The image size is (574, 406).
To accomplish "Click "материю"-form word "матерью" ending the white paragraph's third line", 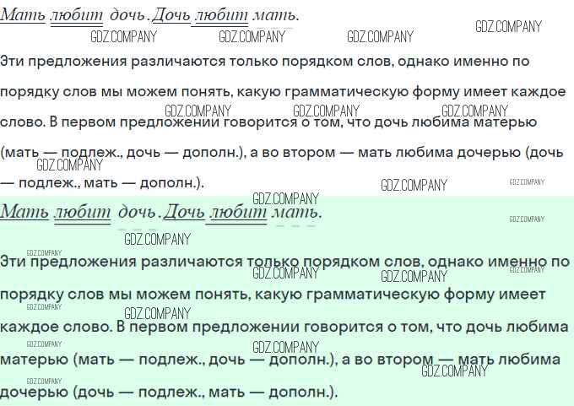I will pos(506,122).
